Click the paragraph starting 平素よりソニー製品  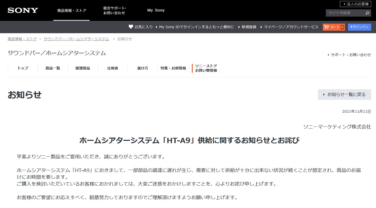(x=92, y=157)
